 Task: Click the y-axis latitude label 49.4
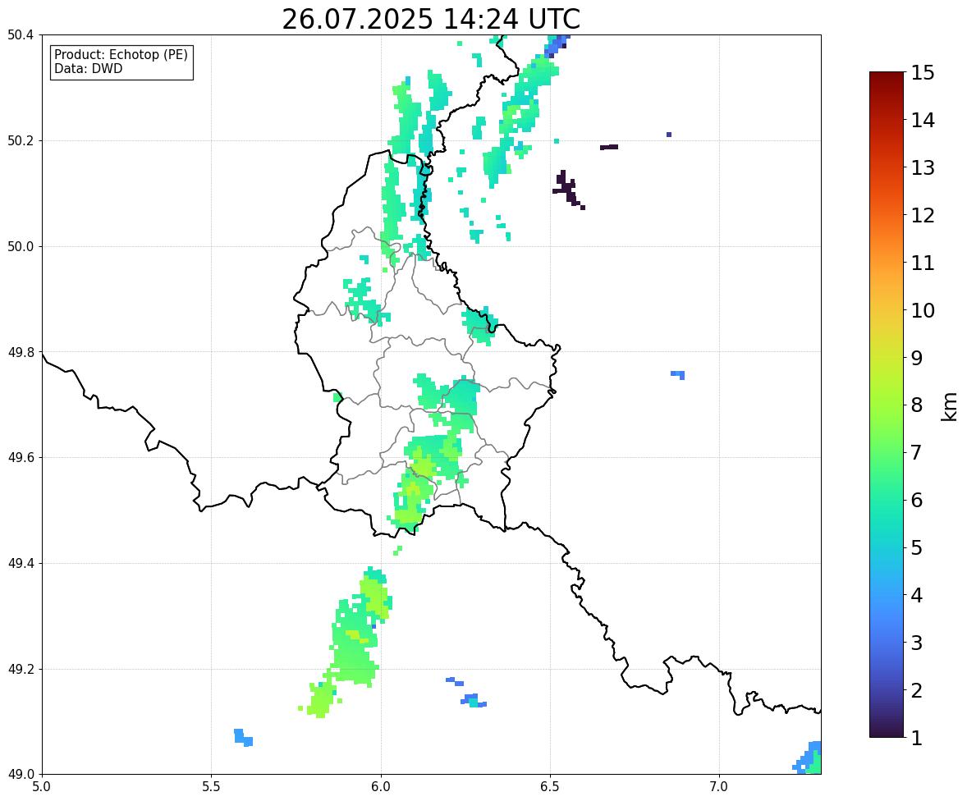tap(21, 563)
